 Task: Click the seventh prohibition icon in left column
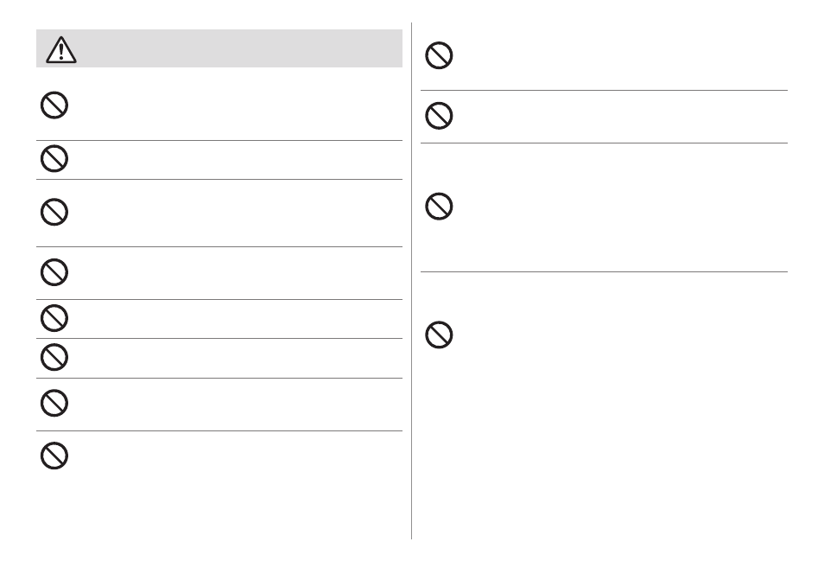54,404
